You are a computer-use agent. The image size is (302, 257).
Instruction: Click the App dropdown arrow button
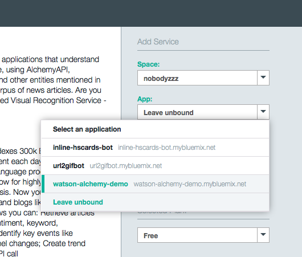pos(263,112)
